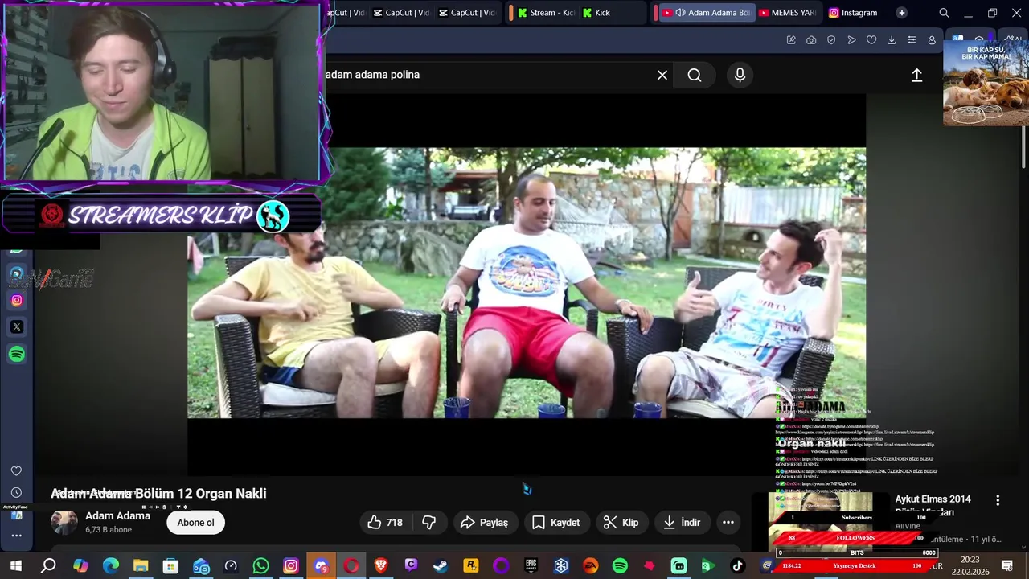Open the easy setup sliders icon

click(x=912, y=40)
